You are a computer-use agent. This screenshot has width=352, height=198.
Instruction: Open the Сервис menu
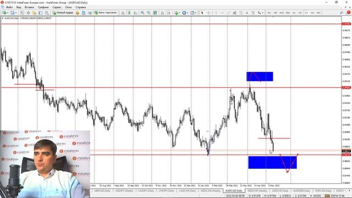(x=57, y=7)
